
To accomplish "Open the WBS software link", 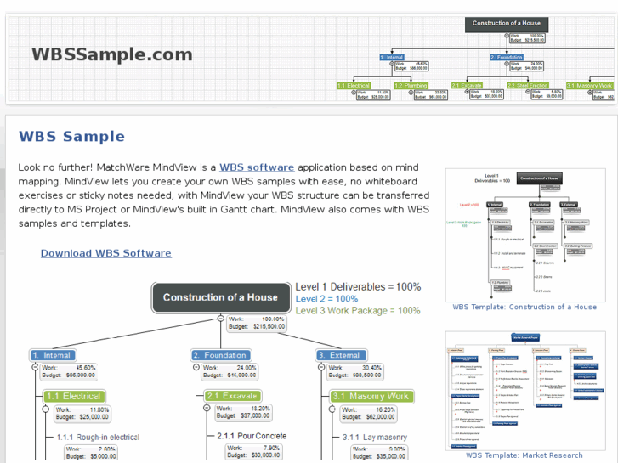I will (257, 167).
